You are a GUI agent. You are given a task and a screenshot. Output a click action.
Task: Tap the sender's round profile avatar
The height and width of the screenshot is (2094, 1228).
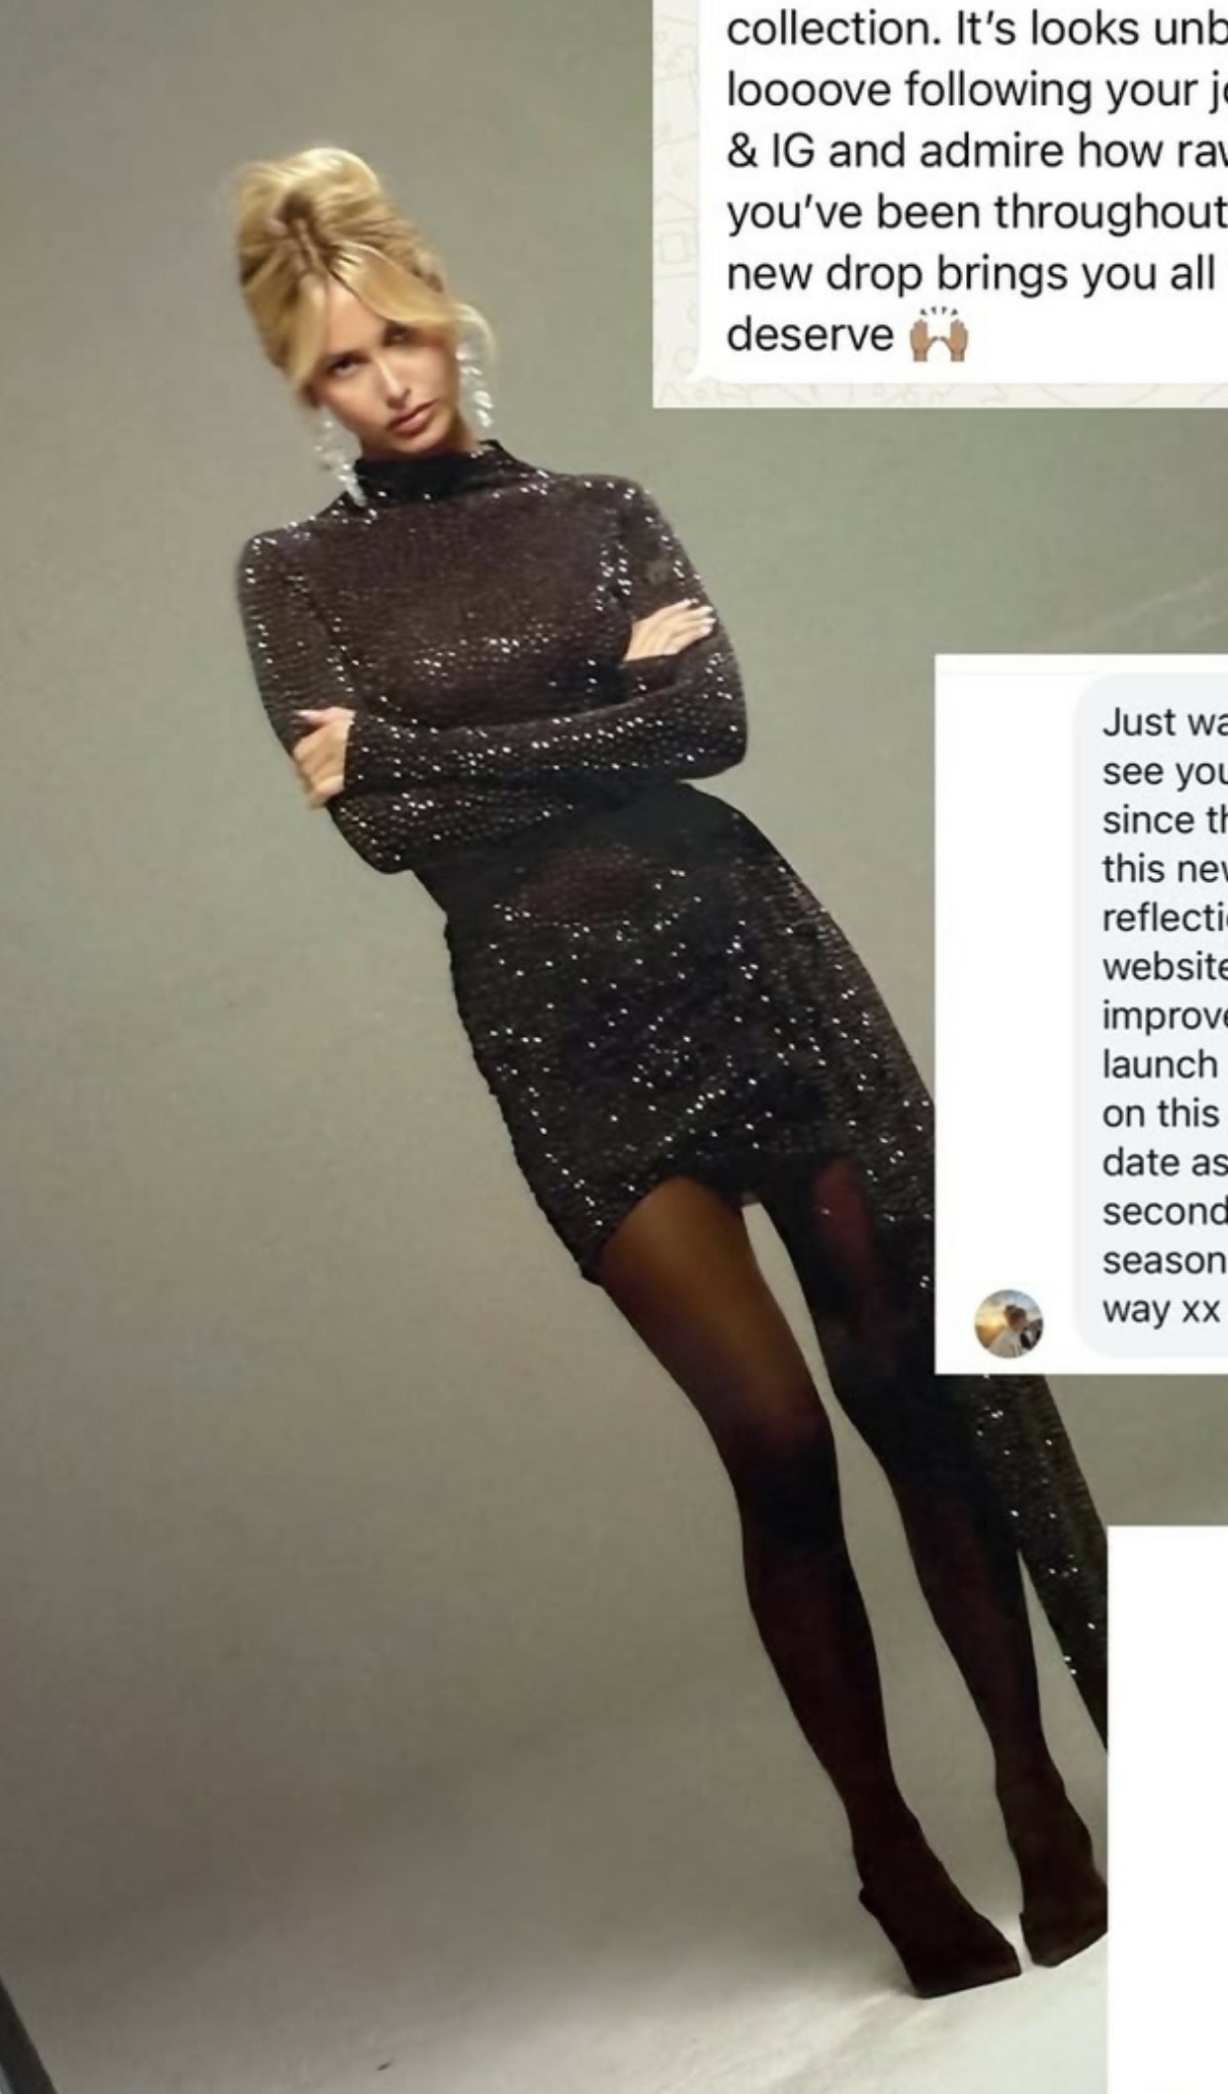[1009, 1323]
